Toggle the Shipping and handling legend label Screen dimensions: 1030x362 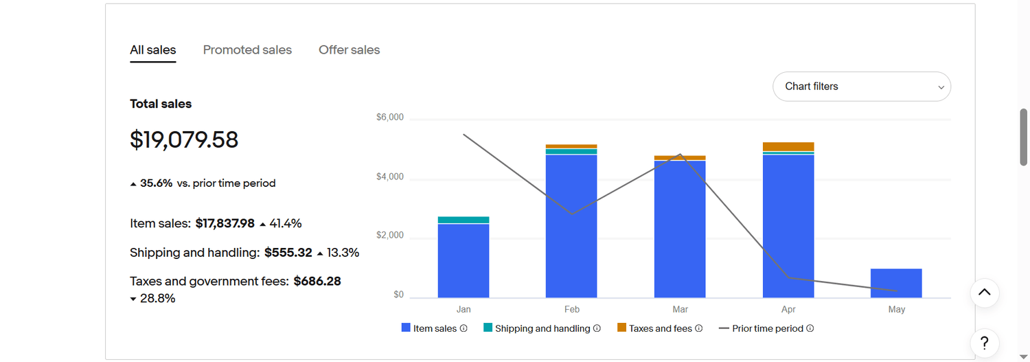pyautogui.click(x=542, y=328)
